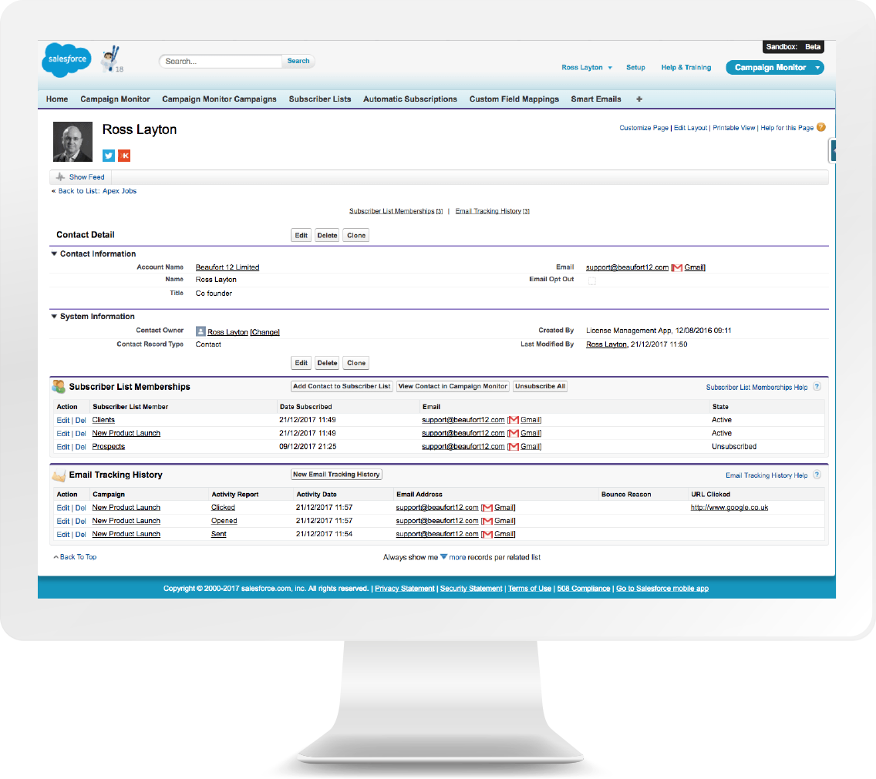Open the Gmail icon beside the contact Email
Screen dimensions: 876x779
(677, 267)
